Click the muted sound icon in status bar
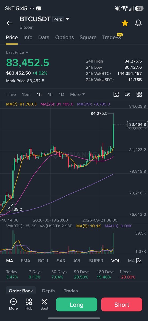The width and height of the screenshot is (148, 321). click(117, 9)
